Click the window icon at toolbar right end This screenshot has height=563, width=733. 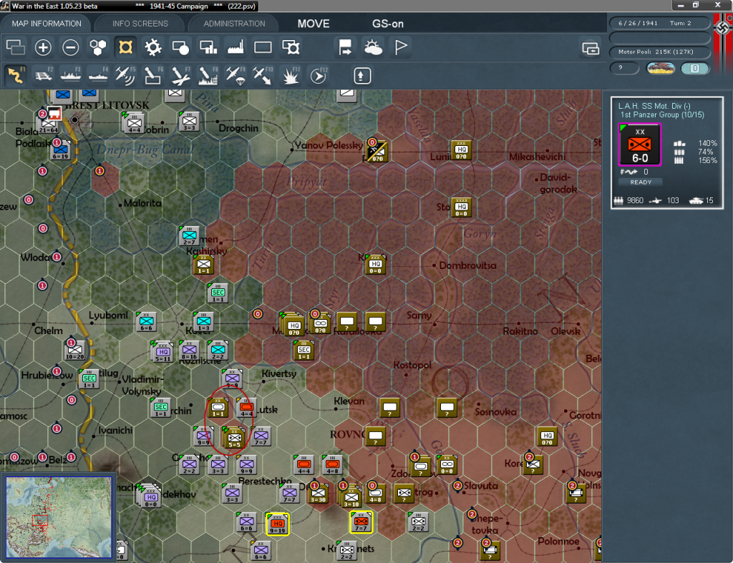[591, 48]
